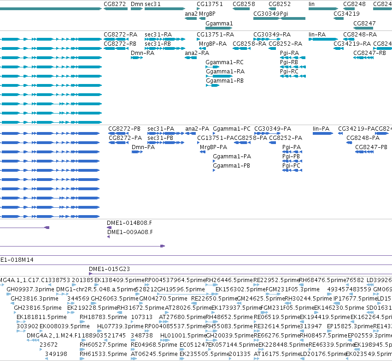This screenshot has width=392, height=361.
Task: Select the Pgi gene label
Action: [x=284, y=14]
